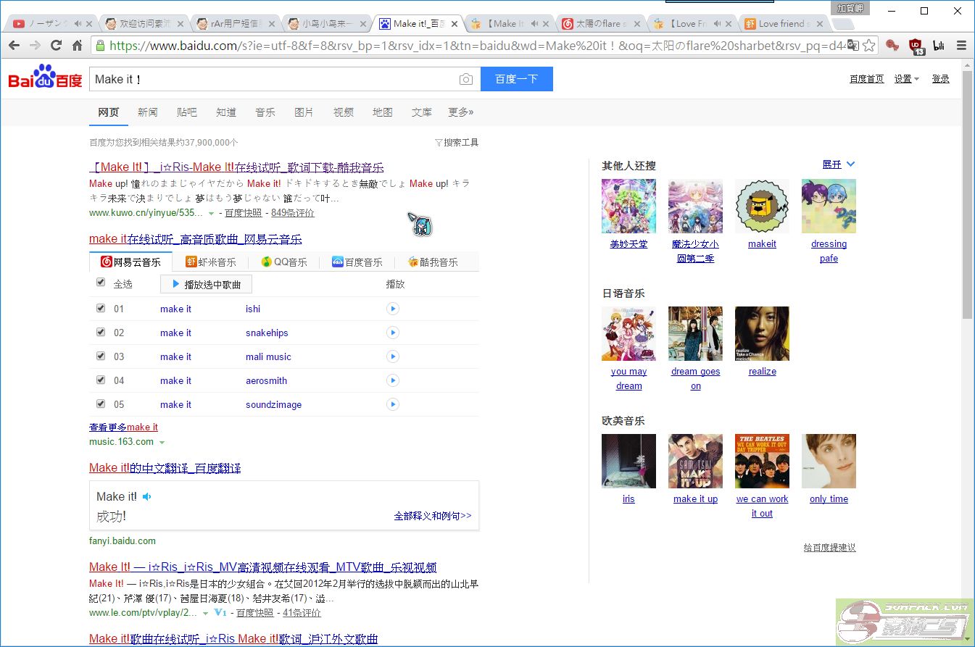Open the new tab button
Viewport: 975px width, 647px height.
pyautogui.click(x=843, y=24)
